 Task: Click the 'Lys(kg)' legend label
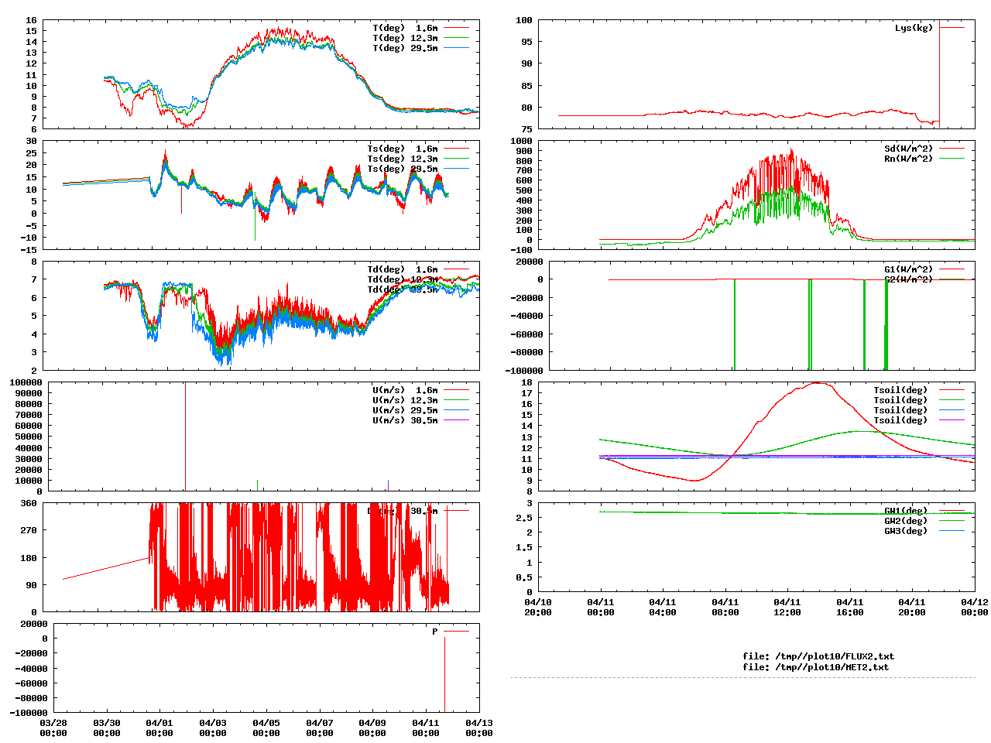tap(914, 28)
